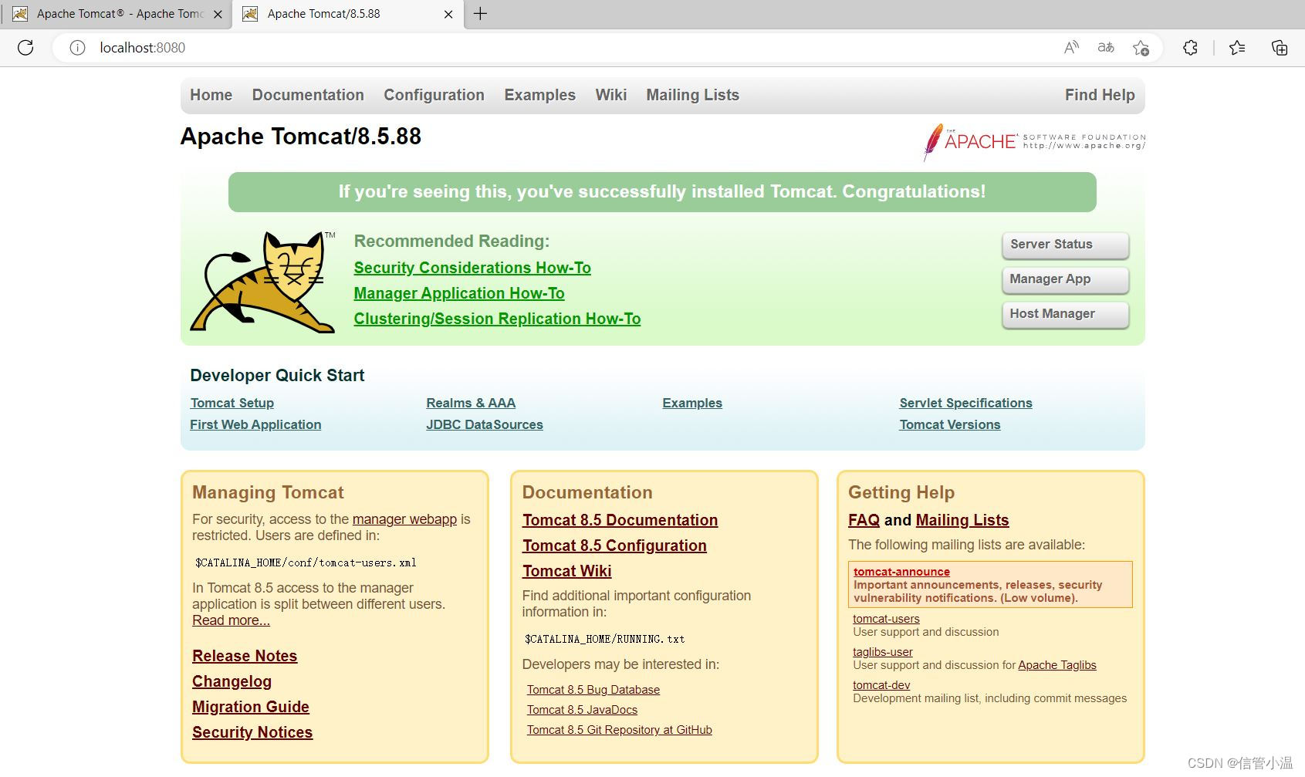Open the tomcat-announce mailing list link
This screenshot has height=777, width=1305.
pyautogui.click(x=901, y=572)
